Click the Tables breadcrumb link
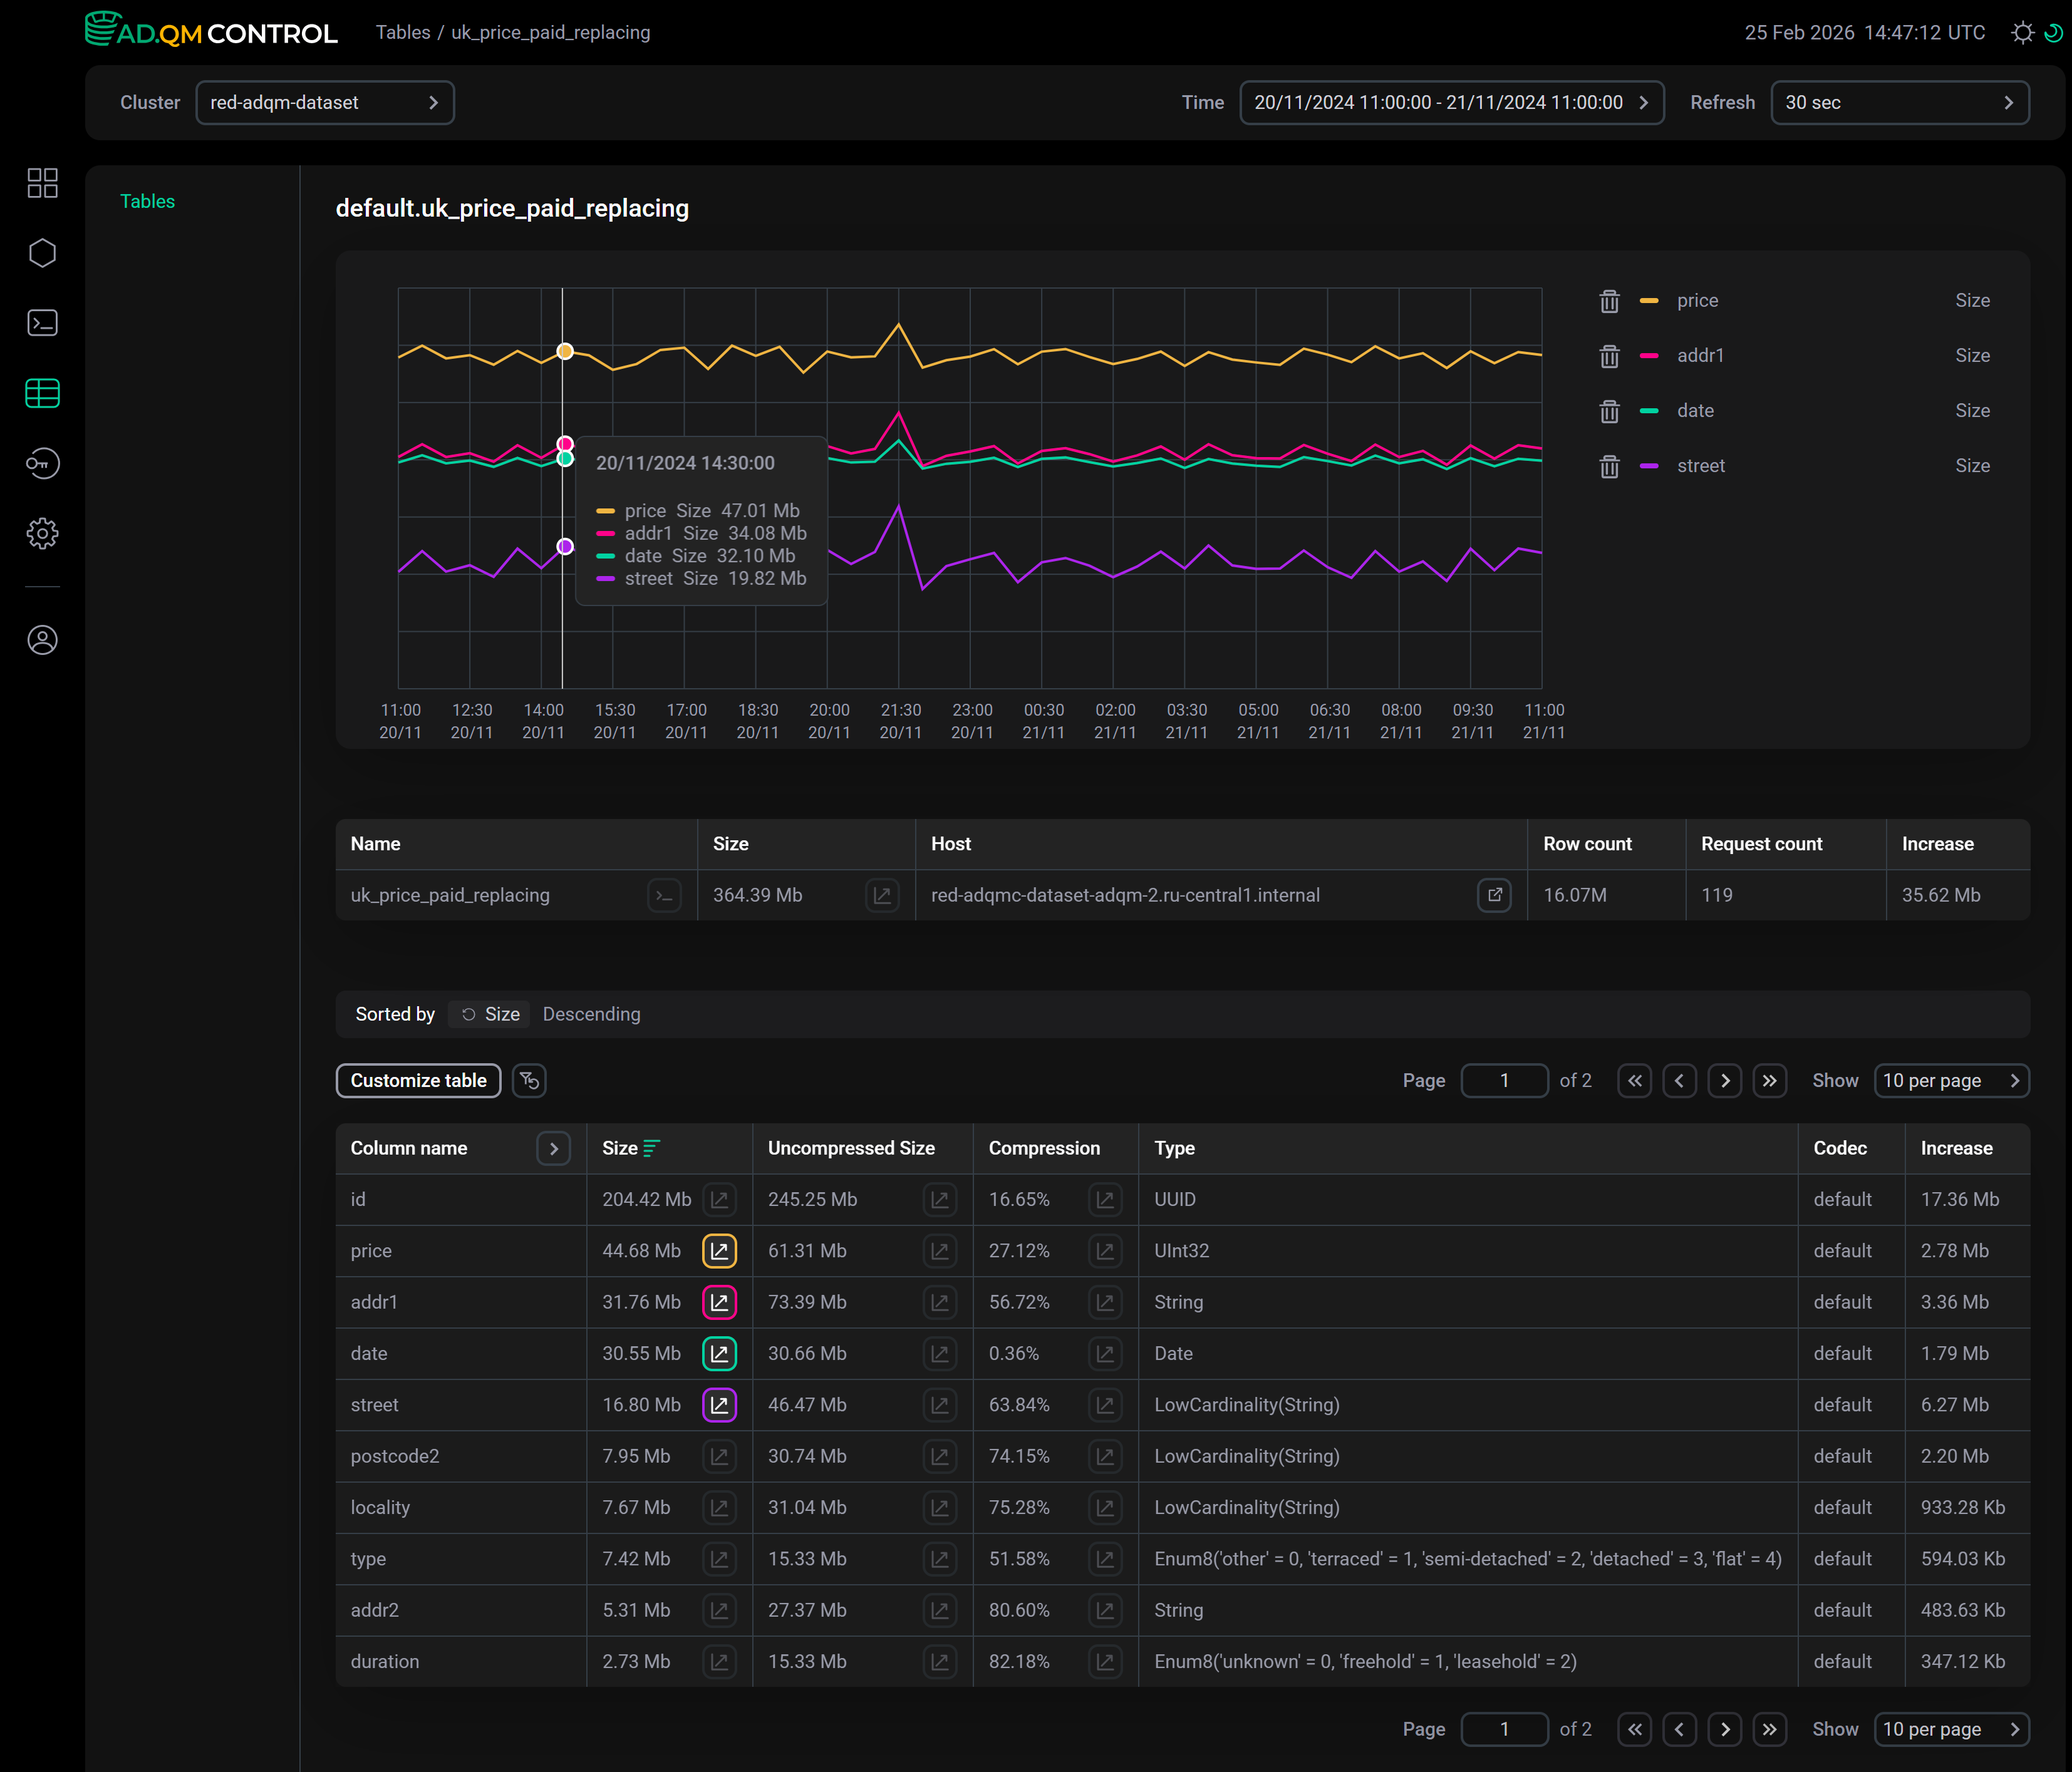Image resolution: width=2072 pixels, height=1772 pixels. (403, 32)
